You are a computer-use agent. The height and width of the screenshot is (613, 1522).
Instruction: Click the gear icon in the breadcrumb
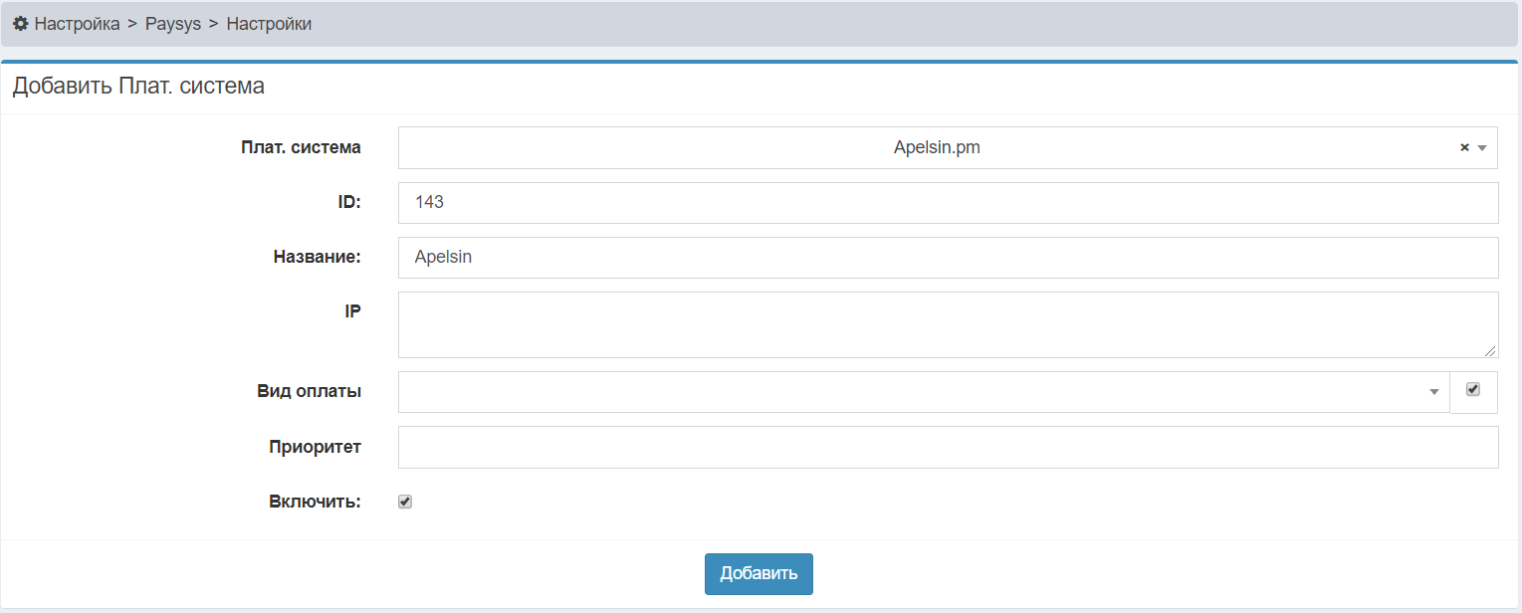pyautogui.click(x=20, y=24)
